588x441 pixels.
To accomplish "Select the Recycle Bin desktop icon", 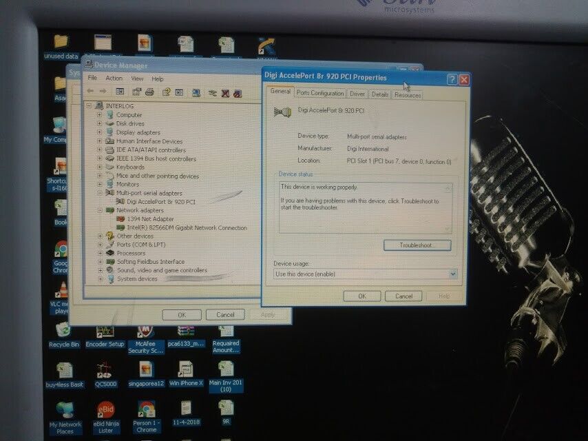I will 64,335.
